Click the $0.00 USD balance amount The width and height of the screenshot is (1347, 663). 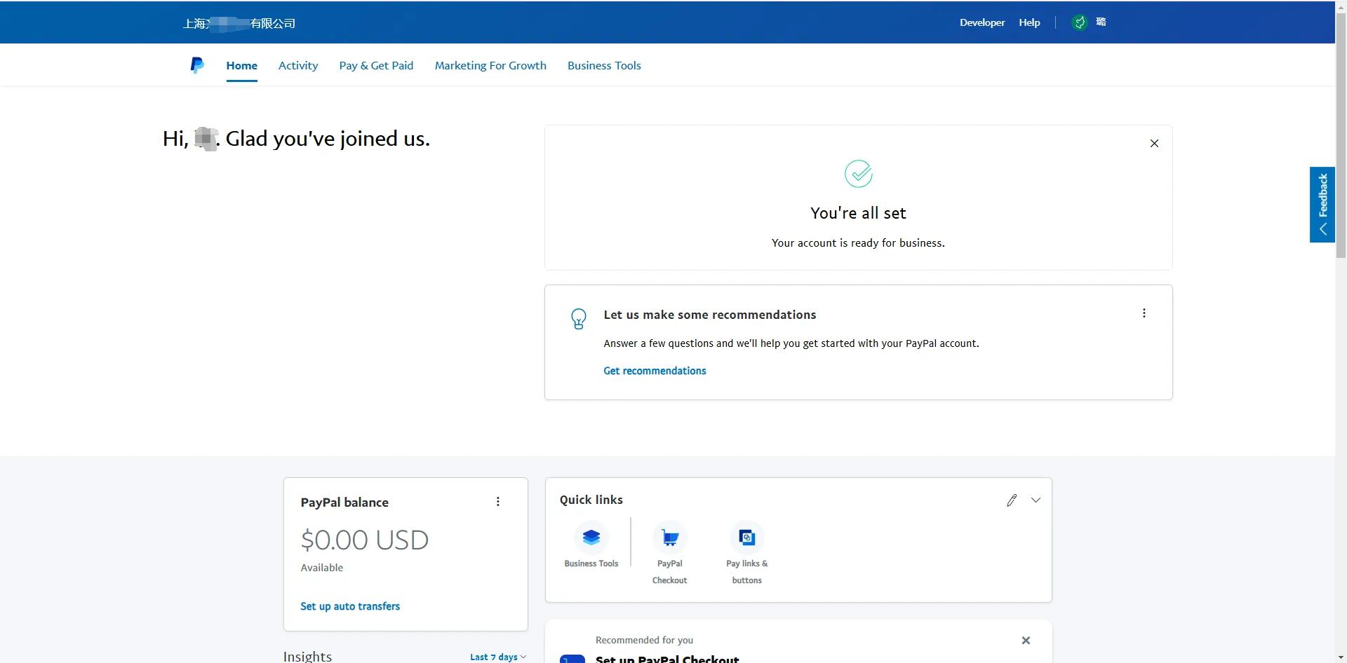[364, 540]
